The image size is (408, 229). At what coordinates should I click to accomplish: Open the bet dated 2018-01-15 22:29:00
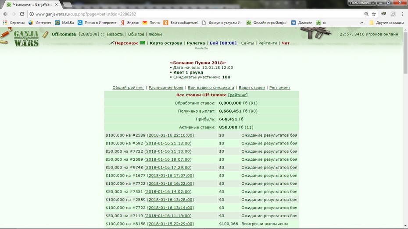(x=170, y=224)
